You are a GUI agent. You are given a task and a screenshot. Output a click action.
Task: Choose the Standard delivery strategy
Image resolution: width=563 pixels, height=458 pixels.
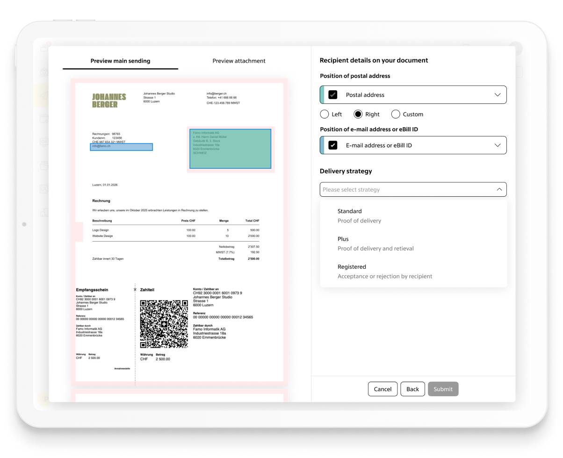[x=413, y=216]
